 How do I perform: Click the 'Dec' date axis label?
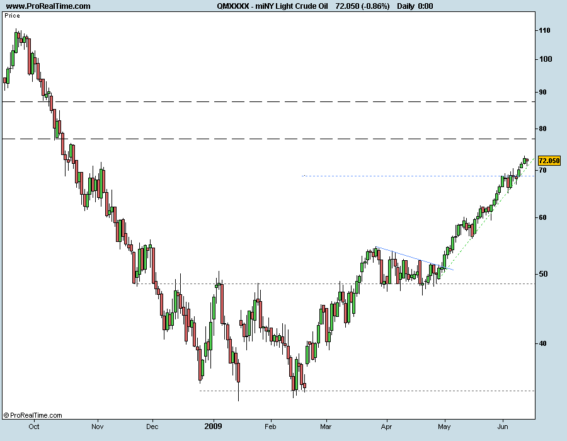pyautogui.click(x=152, y=427)
